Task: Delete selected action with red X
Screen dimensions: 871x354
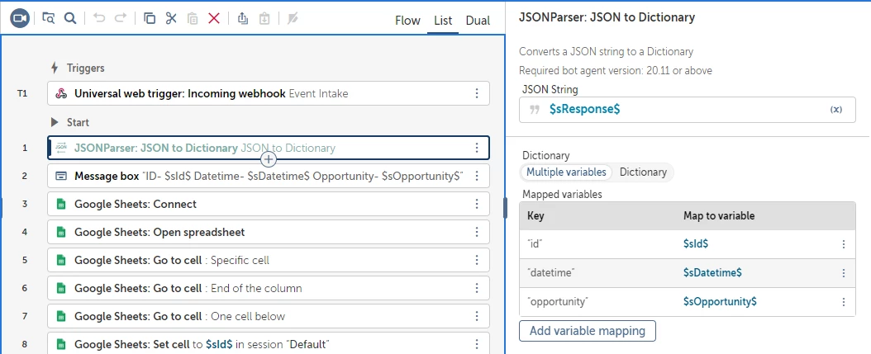Action: (x=214, y=18)
